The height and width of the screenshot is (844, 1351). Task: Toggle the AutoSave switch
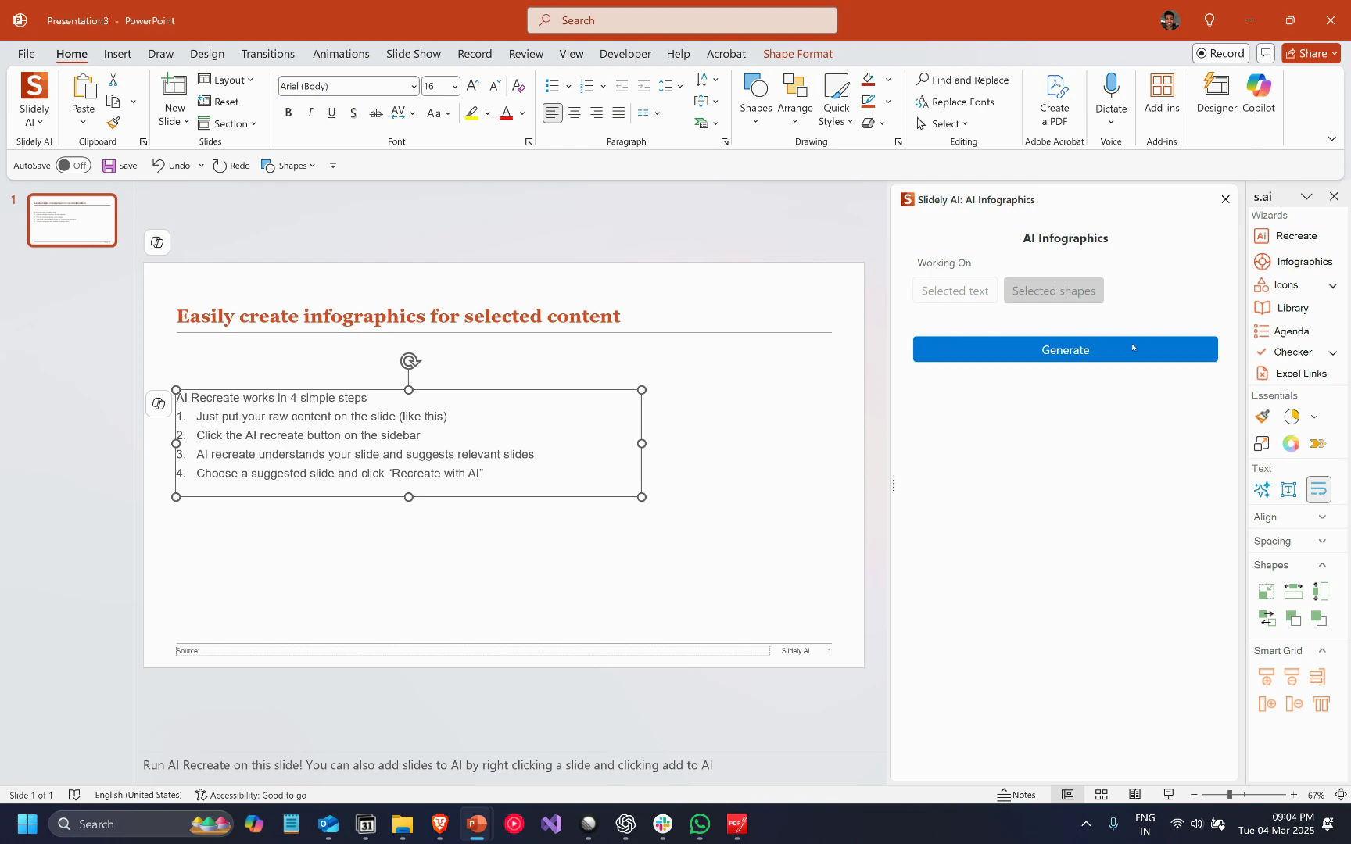click(x=73, y=166)
